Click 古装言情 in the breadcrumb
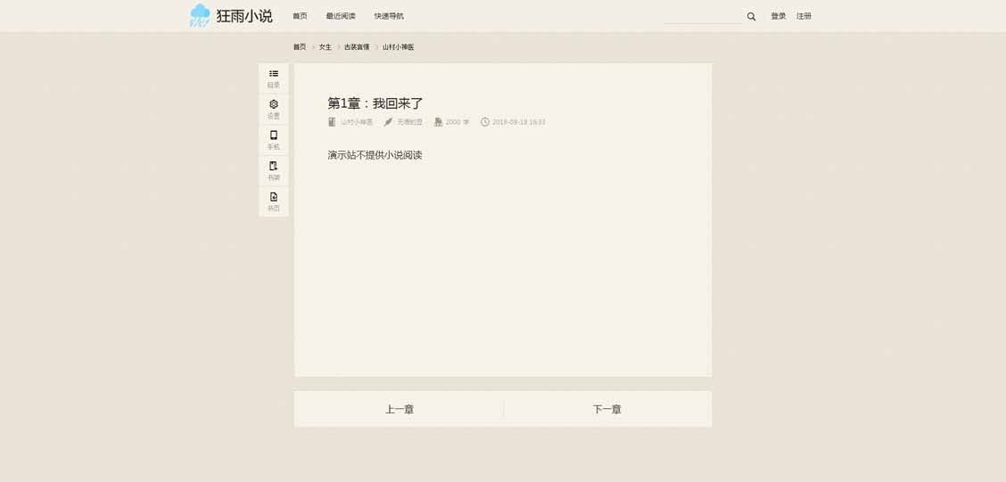The image size is (1006, 482). (357, 47)
